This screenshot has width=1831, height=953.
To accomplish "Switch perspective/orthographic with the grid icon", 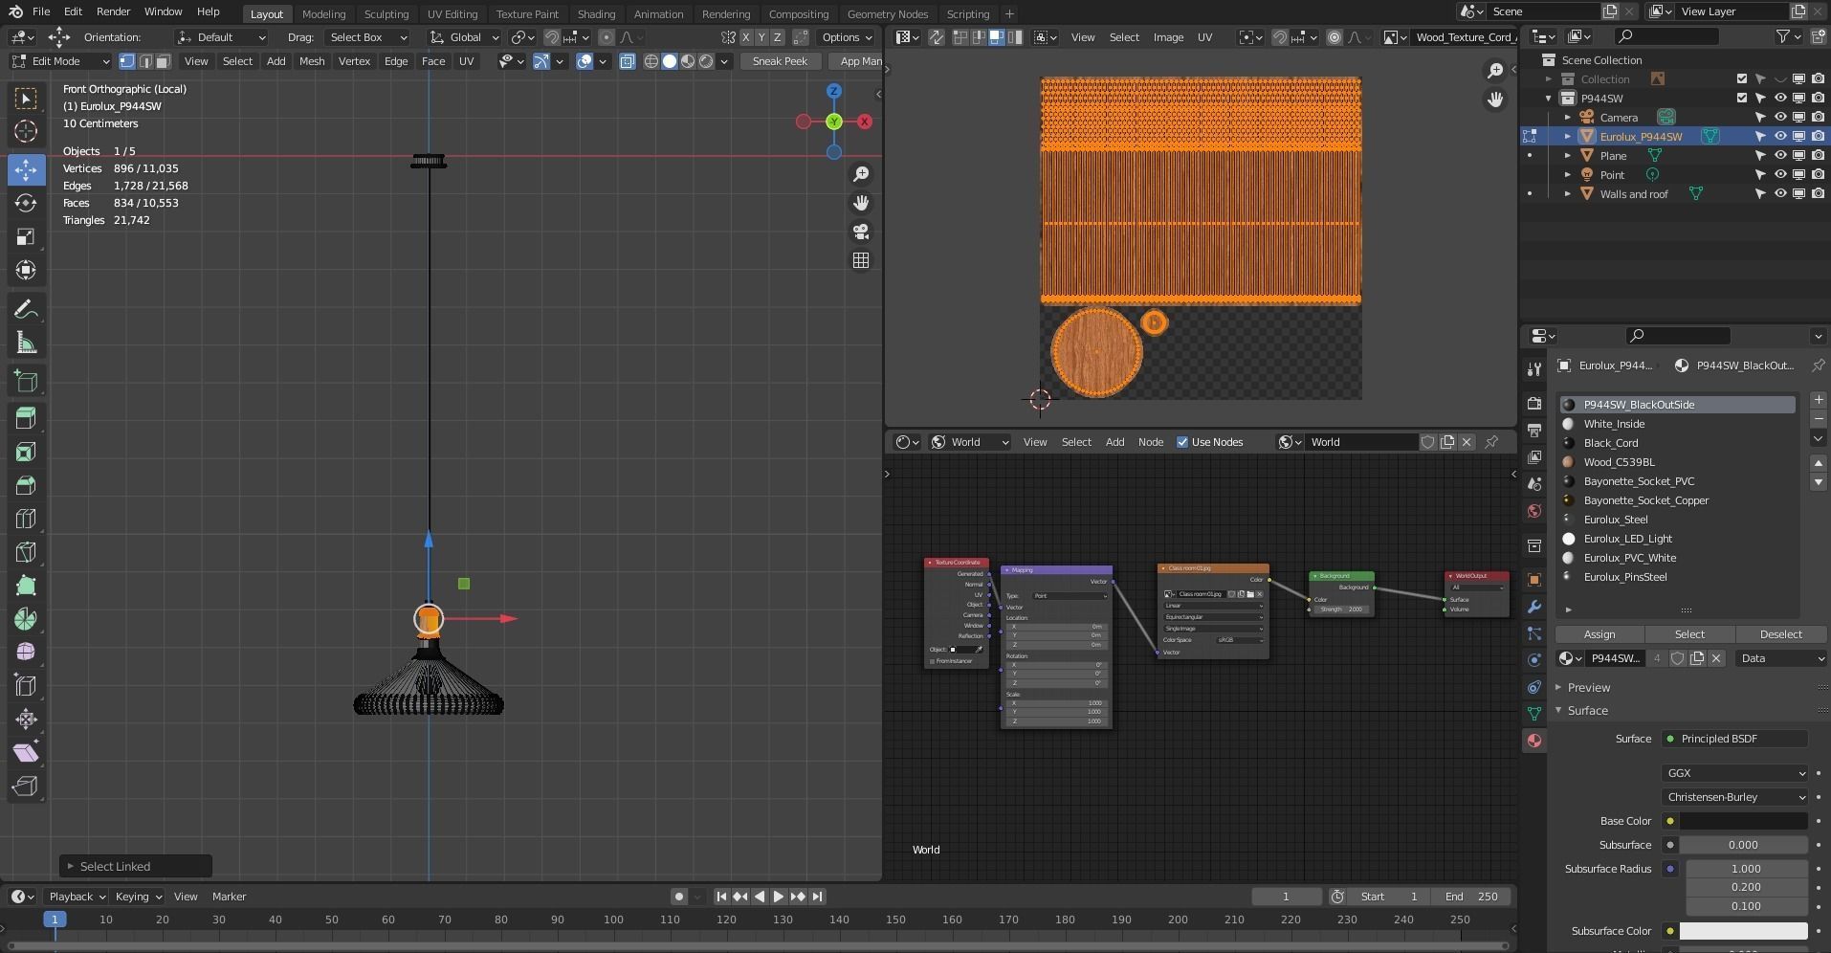I will point(861,260).
